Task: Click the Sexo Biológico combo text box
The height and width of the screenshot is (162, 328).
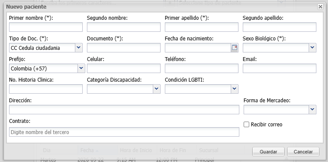Action: [x=276, y=48]
